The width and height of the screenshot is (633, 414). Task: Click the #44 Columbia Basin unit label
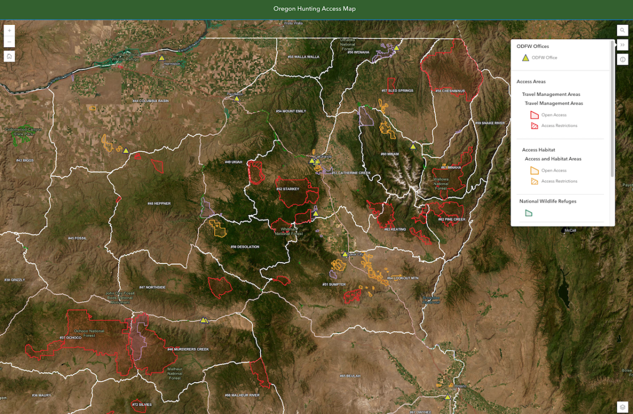pos(150,101)
